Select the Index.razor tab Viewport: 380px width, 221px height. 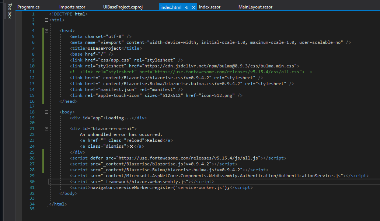coord(210,7)
